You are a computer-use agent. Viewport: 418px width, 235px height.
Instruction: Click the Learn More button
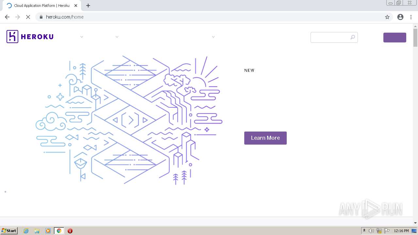click(x=265, y=138)
